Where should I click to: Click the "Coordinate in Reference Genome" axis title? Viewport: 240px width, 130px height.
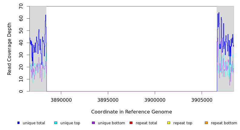(132, 112)
